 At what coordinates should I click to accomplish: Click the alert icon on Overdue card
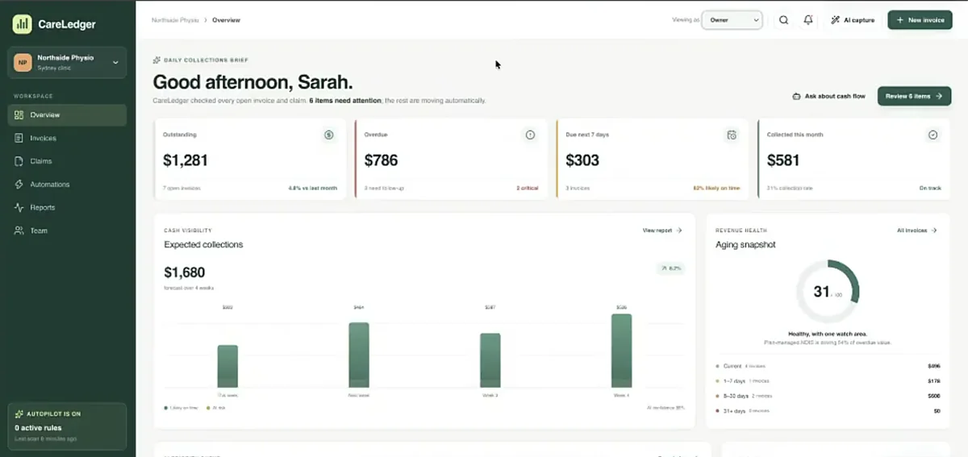tap(530, 135)
